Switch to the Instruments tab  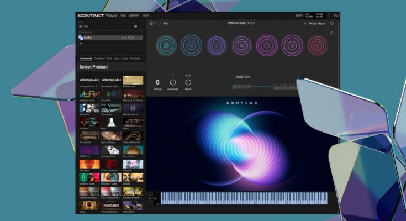tap(86, 59)
